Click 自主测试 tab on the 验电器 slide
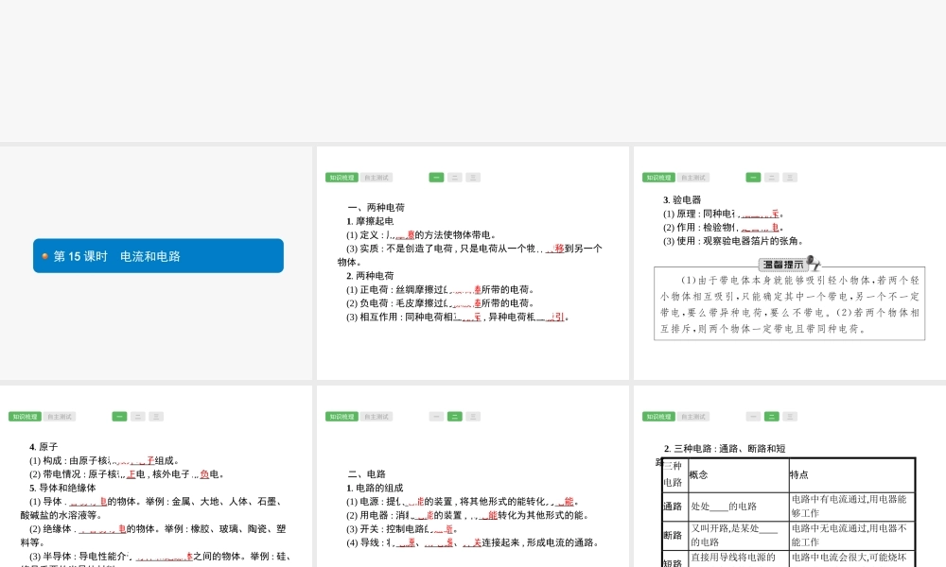The height and width of the screenshot is (567, 946). [693, 178]
